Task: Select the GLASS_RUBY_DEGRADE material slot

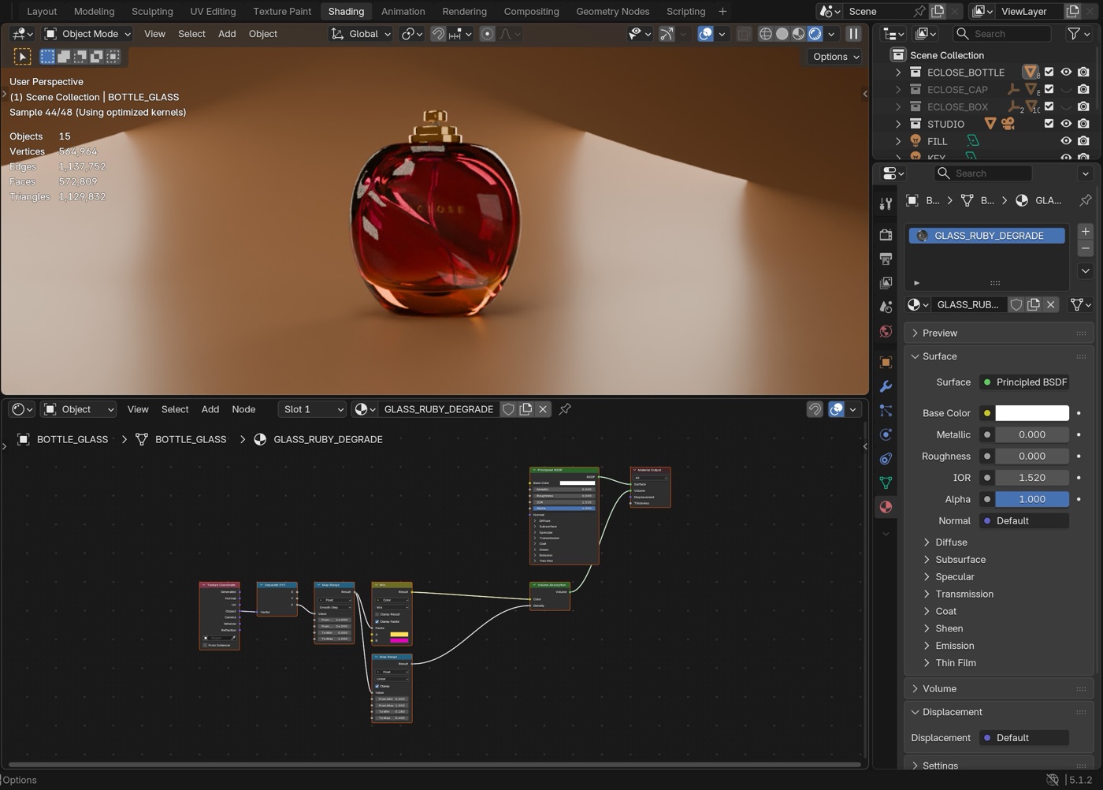Action: click(x=987, y=236)
